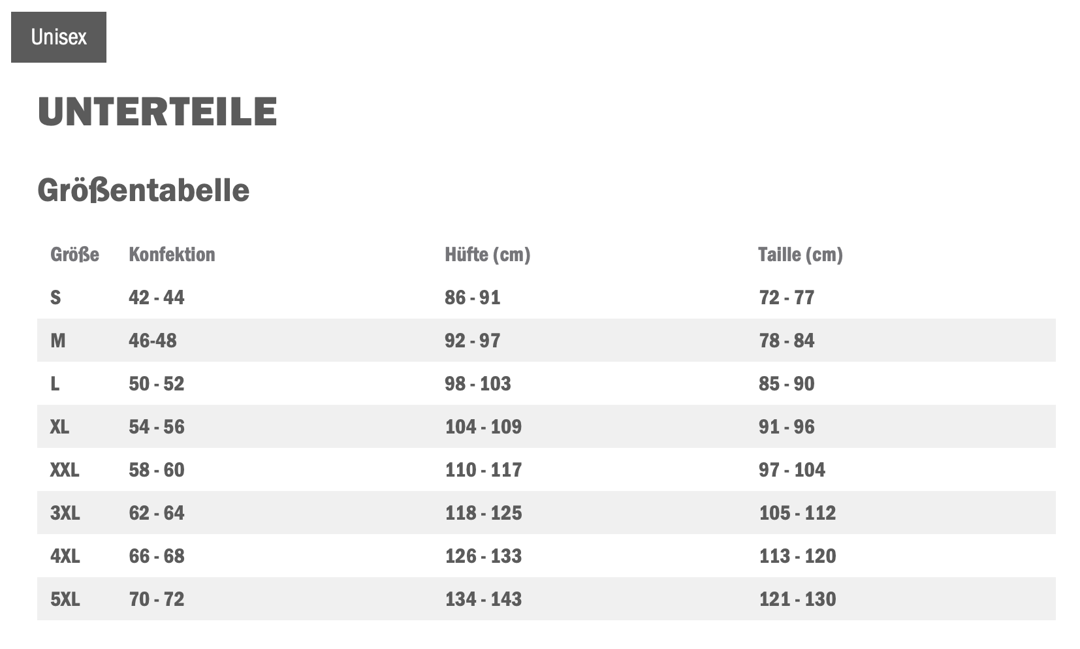Click the XL size row label
Screen dimensions: 1080x649
coord(59,427)
